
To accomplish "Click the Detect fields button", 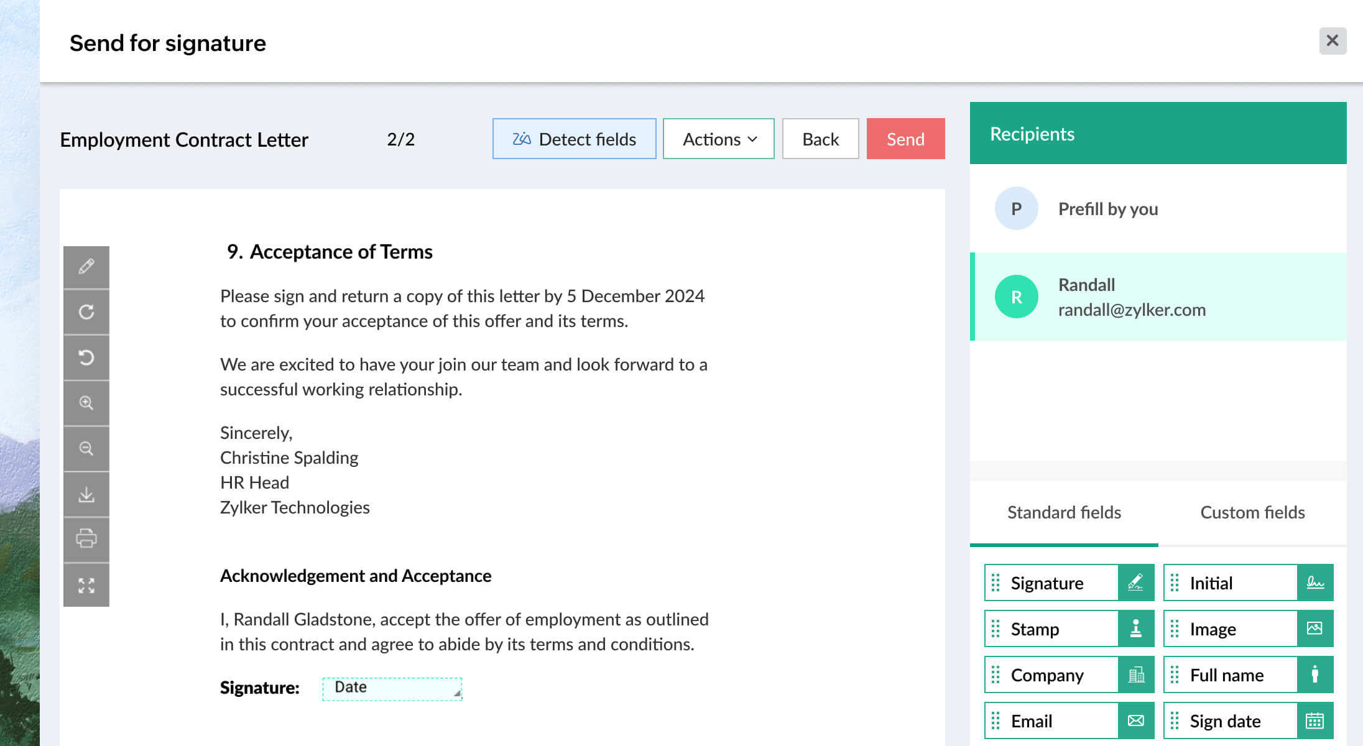I will tap(574, 139).
